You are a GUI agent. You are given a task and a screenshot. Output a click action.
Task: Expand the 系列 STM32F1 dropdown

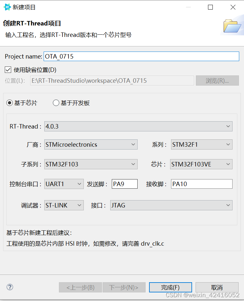(202, 144)
